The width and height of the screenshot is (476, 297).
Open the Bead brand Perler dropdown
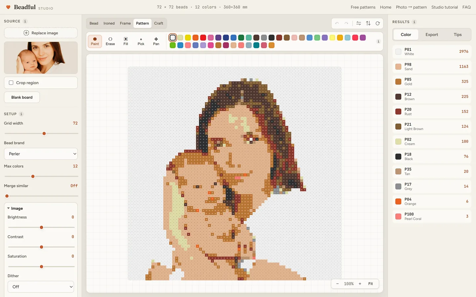[41, 154]
